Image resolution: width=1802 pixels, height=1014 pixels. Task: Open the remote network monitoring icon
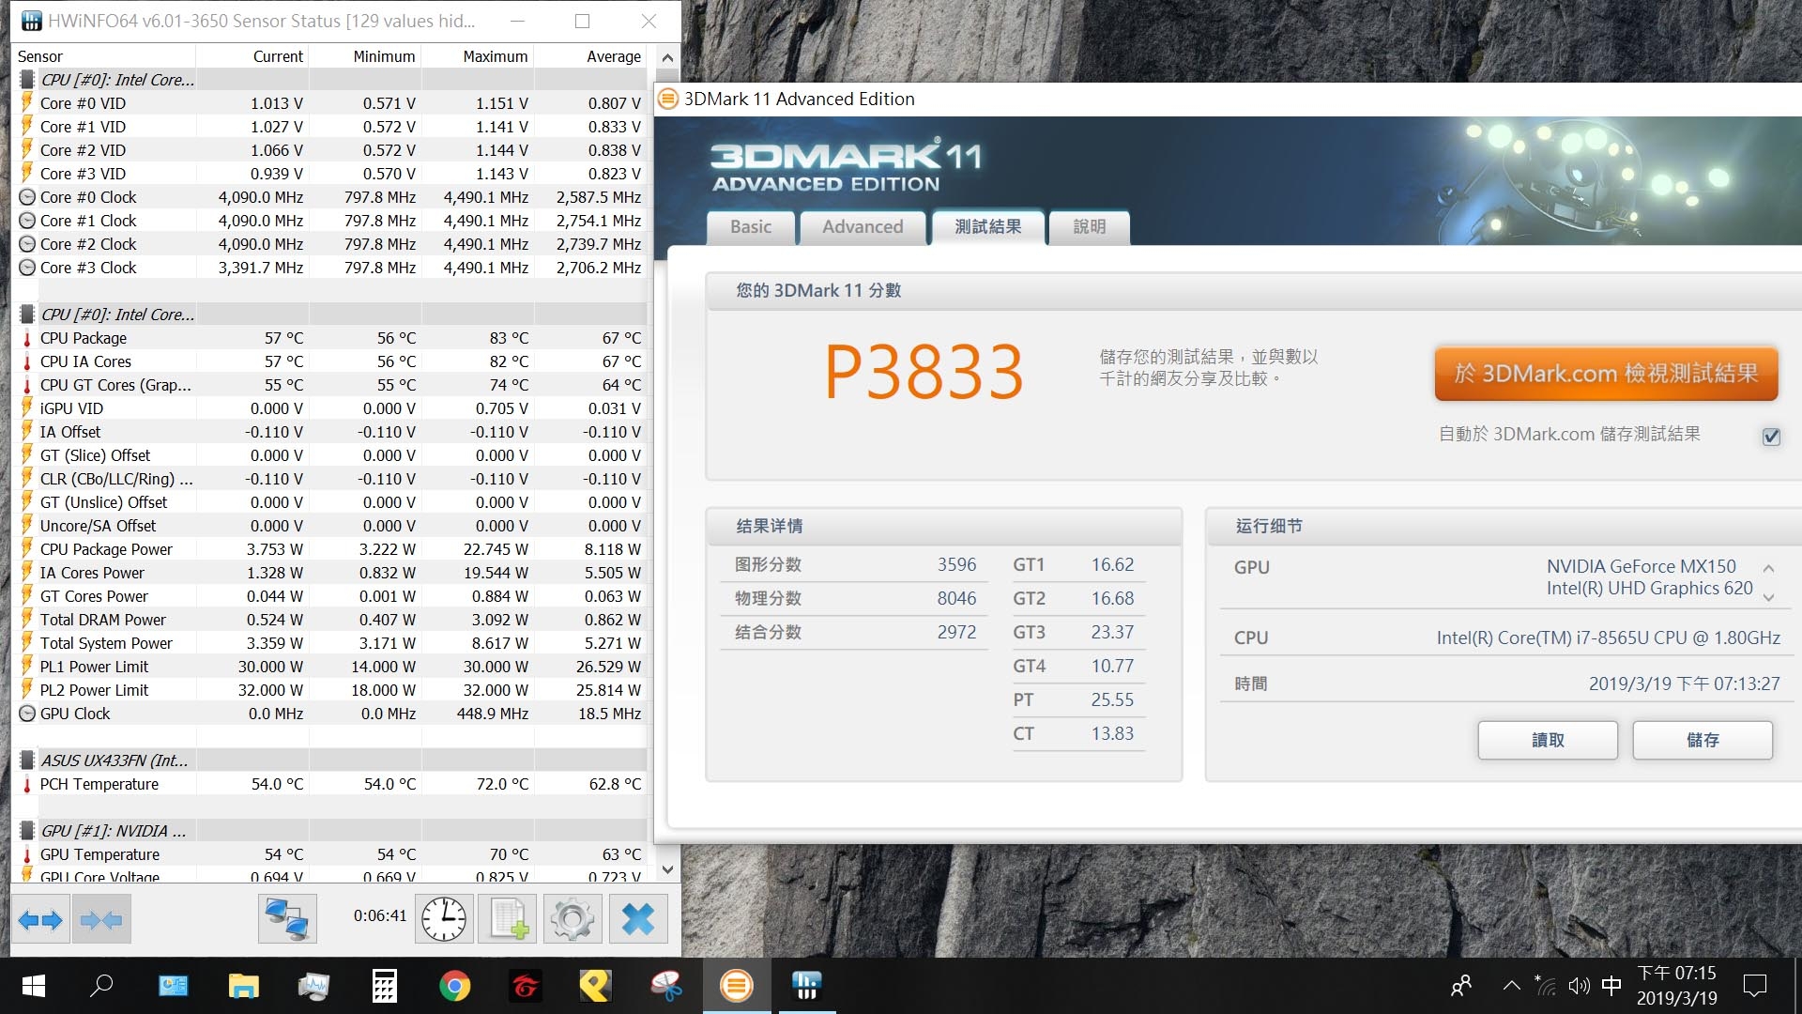point(287,919)
